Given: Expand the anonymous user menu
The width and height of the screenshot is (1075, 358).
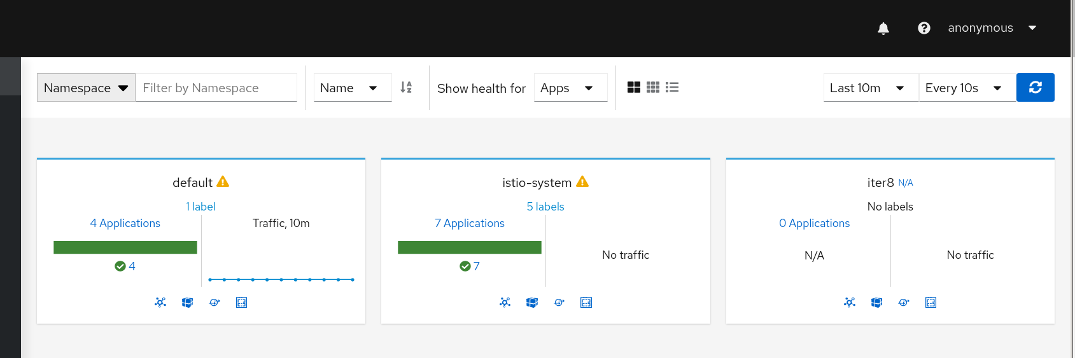Looking at the screenshot, I should coord(992,28).
